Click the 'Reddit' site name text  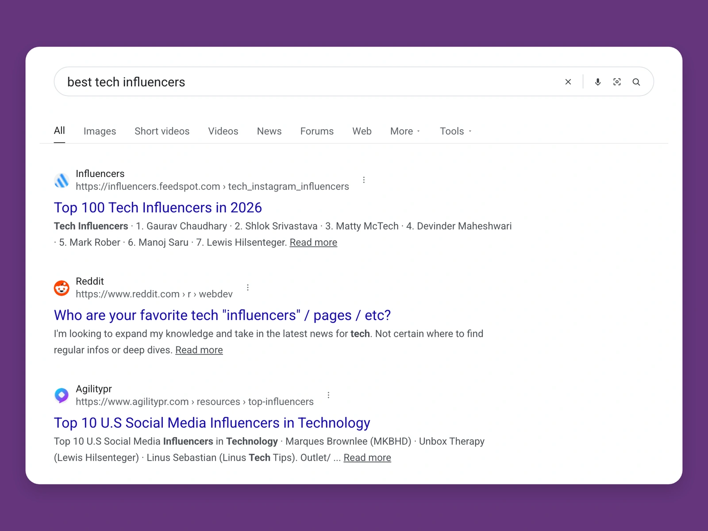coord(90,281)
